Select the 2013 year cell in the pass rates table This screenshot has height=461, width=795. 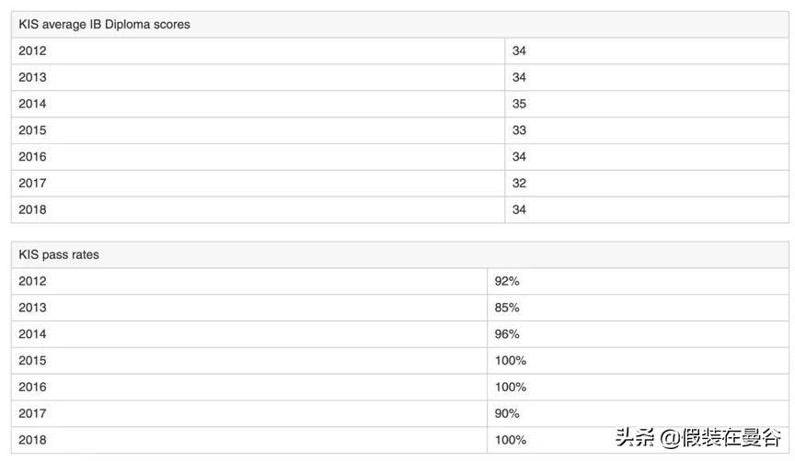point(32,308)
